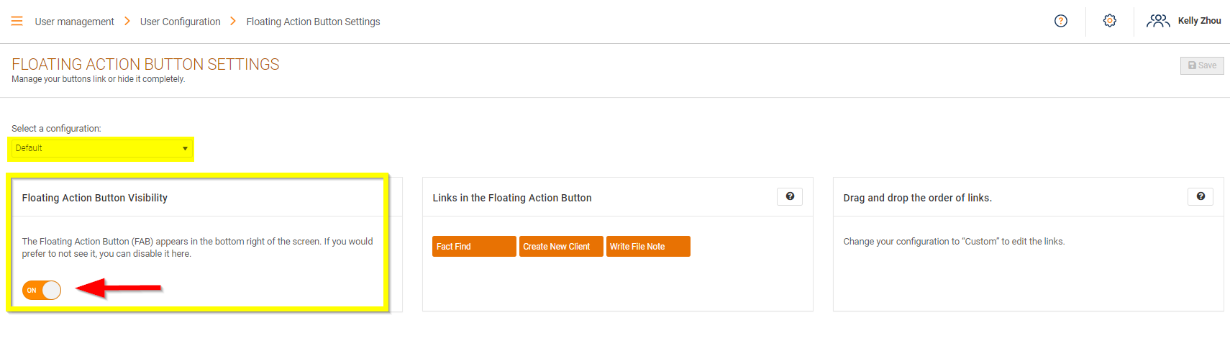This screenshot has width=1230, height=351.
Task: Go to User management breadcrumb
Action: [x=74, y=22]
